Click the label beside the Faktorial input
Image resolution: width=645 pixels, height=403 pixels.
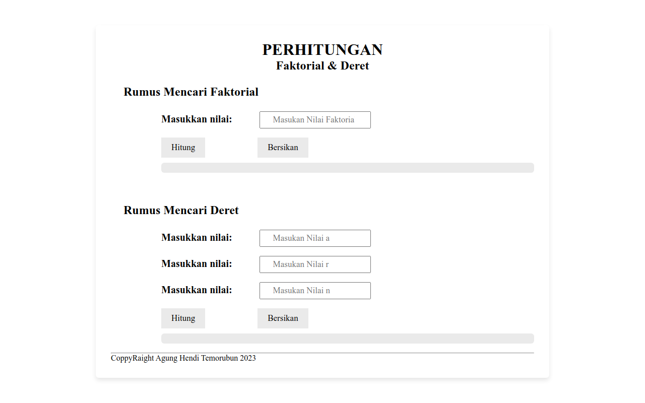(197, 119)
